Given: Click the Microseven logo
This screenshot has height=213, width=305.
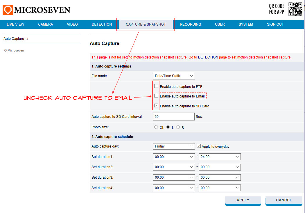Looking at the screenshot, I should pyautogui.click(x=36, y=10).
